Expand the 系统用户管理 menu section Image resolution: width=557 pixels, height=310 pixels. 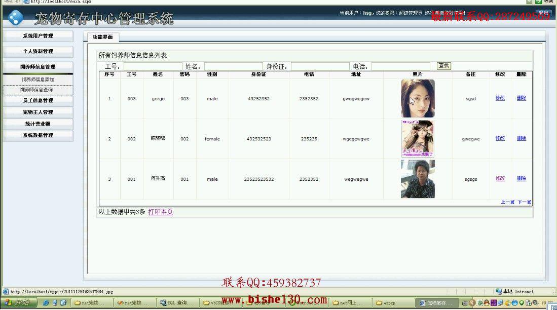[x=38, y=36]
